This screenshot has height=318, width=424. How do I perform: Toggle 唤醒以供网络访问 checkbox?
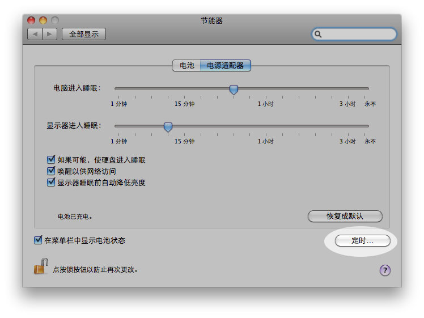(x=51, y=171)
